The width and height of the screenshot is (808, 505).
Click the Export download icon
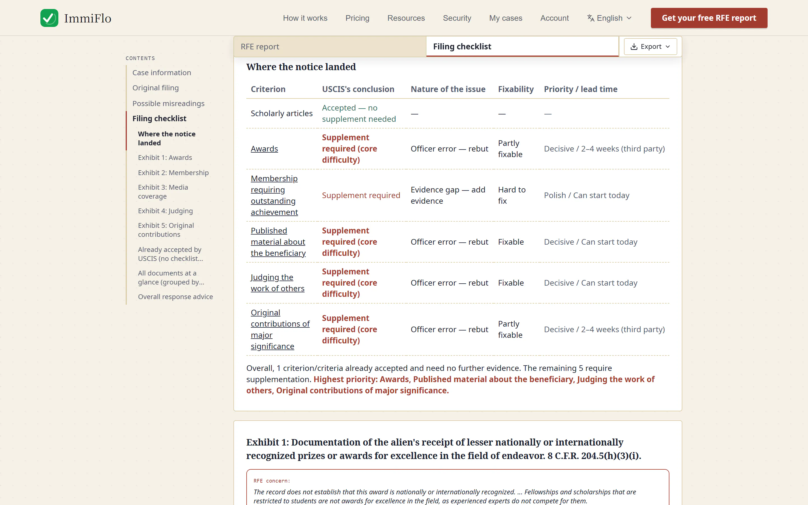pyautogui.click(x=634, y=47)
